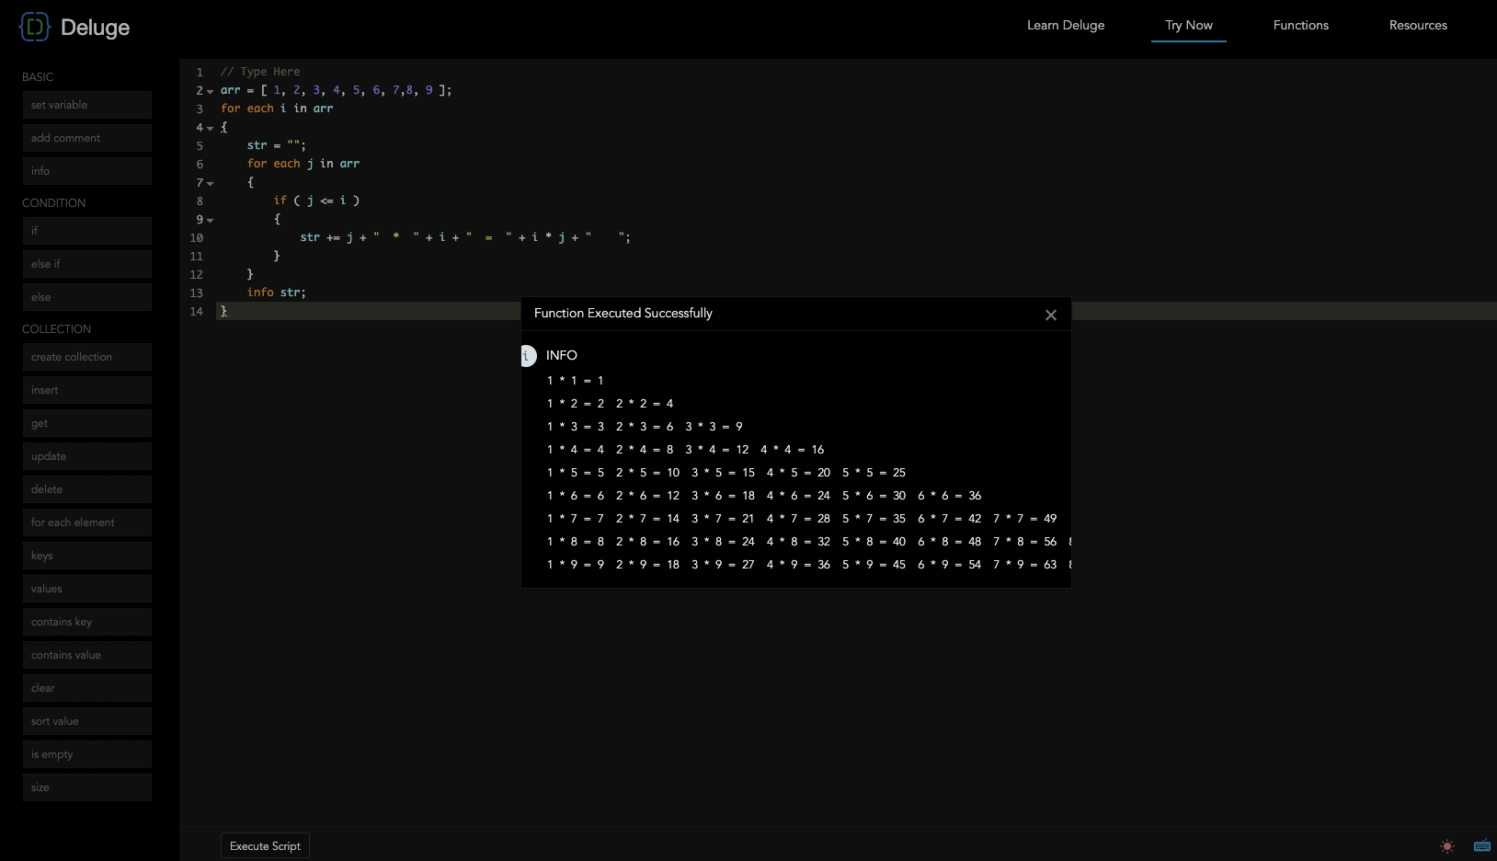Click line number 10 in the gutter
Viewport: 1497px width, 861px height.
click(x=197, y=238)
